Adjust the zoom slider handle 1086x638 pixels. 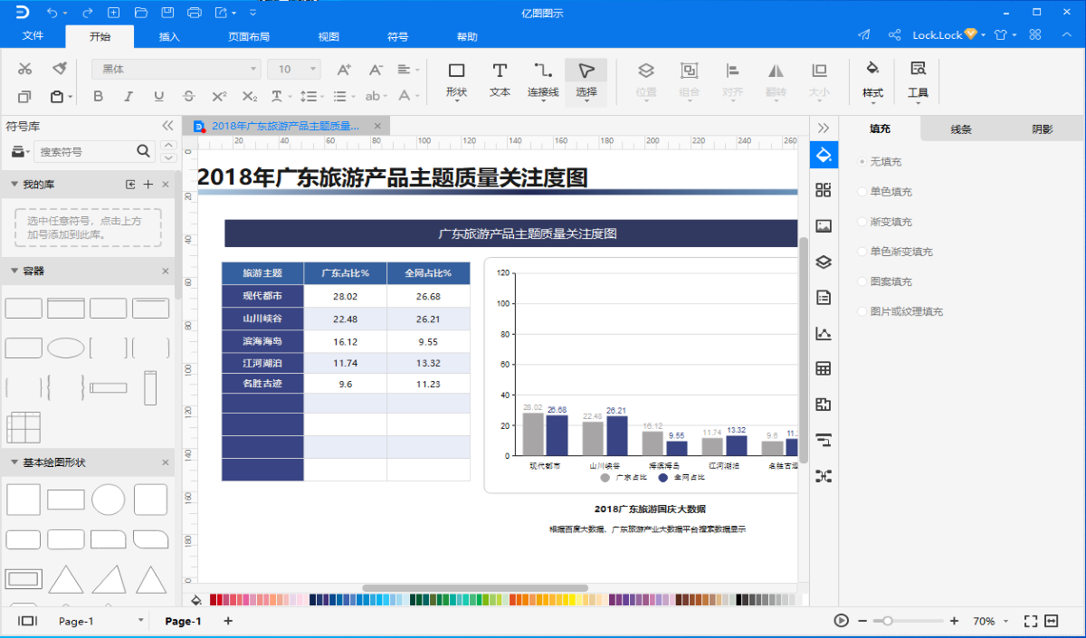pos(888,621)
